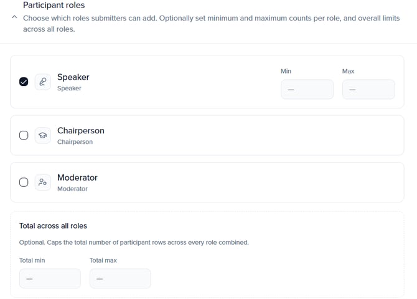Select the Speaker role title
The width and height of the screenshot is (417, 299).
[x=73, y=77]
